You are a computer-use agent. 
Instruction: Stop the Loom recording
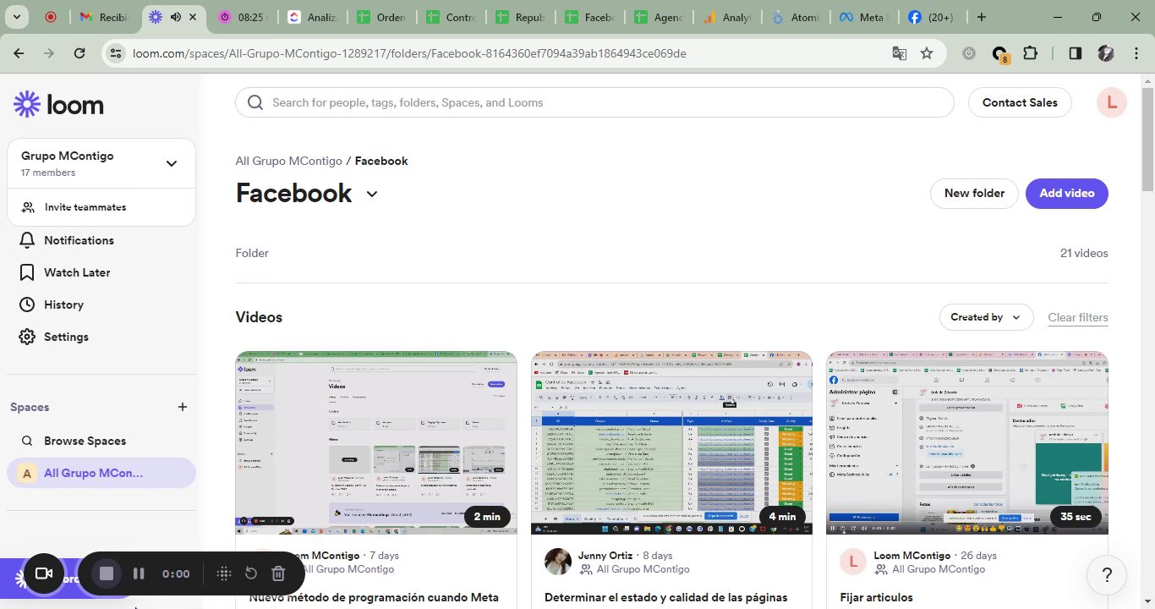point(107,573)
